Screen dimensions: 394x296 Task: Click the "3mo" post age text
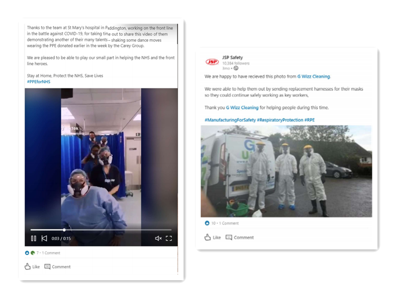point(226,68)
